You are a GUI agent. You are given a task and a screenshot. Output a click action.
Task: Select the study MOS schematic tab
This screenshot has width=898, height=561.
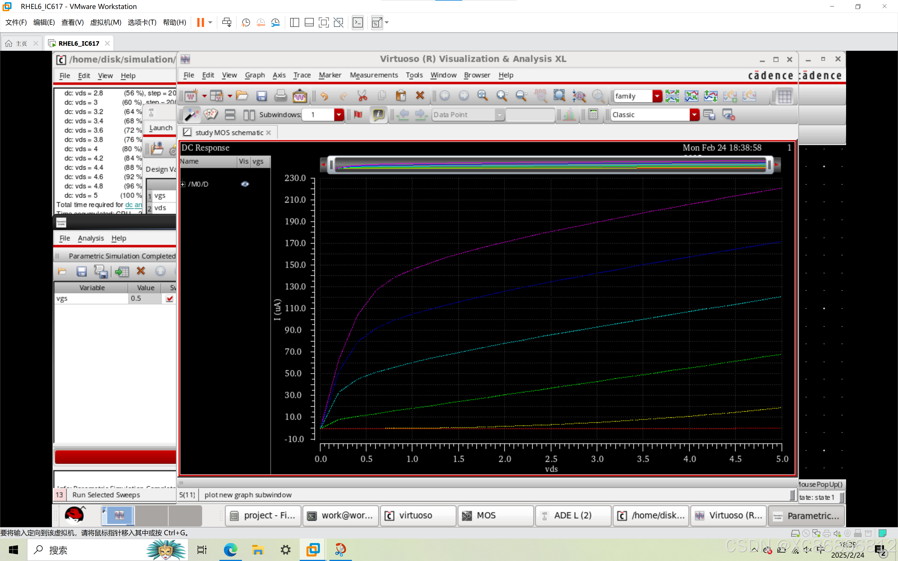[229, 132]
